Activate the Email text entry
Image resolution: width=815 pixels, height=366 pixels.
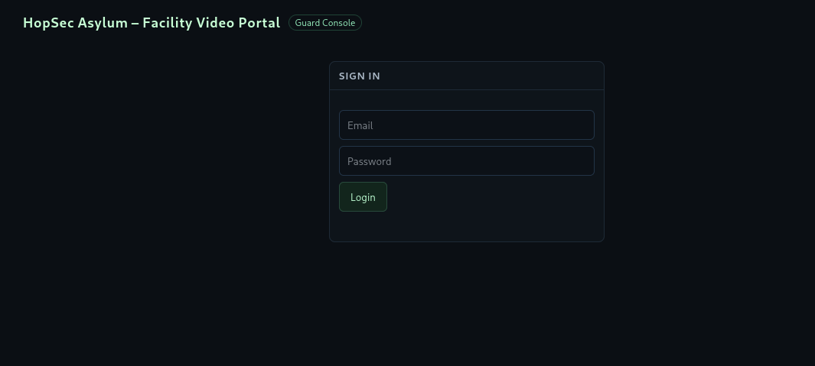[x=466, y=125]
